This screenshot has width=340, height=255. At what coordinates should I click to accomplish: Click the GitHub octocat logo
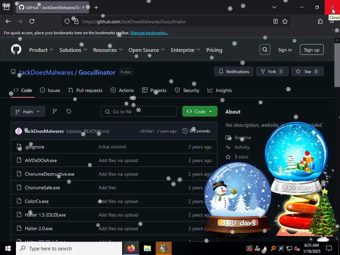tap(16, 50)
